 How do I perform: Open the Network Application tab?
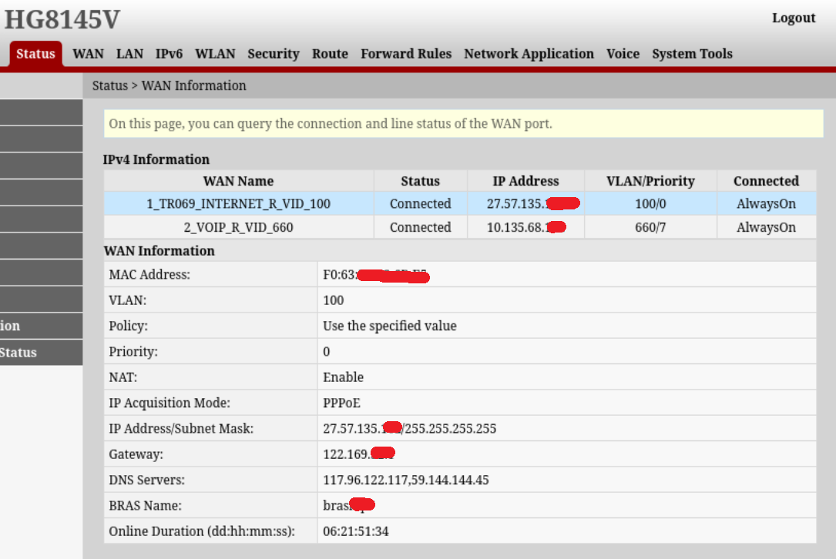(x=529, y=54)
